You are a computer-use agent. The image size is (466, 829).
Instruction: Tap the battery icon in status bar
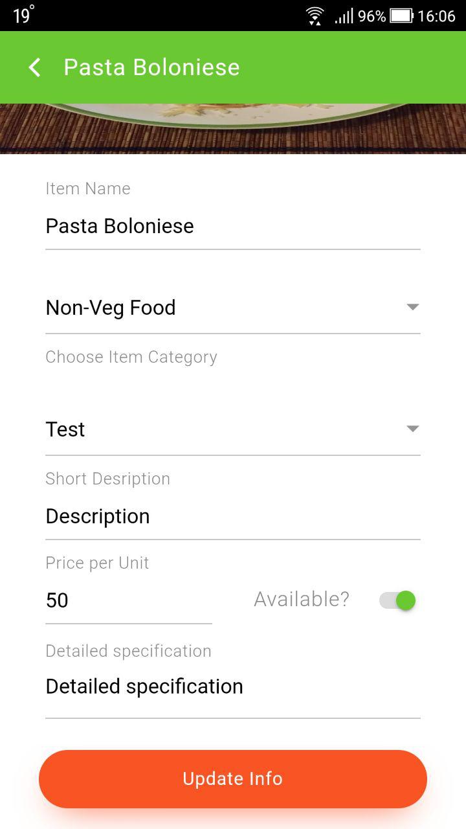401,16
